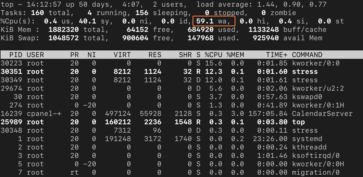Viewport: 363px width, 177px height.
Task: Select PID 30351 in the process list
Action: (x=11, y=72)
